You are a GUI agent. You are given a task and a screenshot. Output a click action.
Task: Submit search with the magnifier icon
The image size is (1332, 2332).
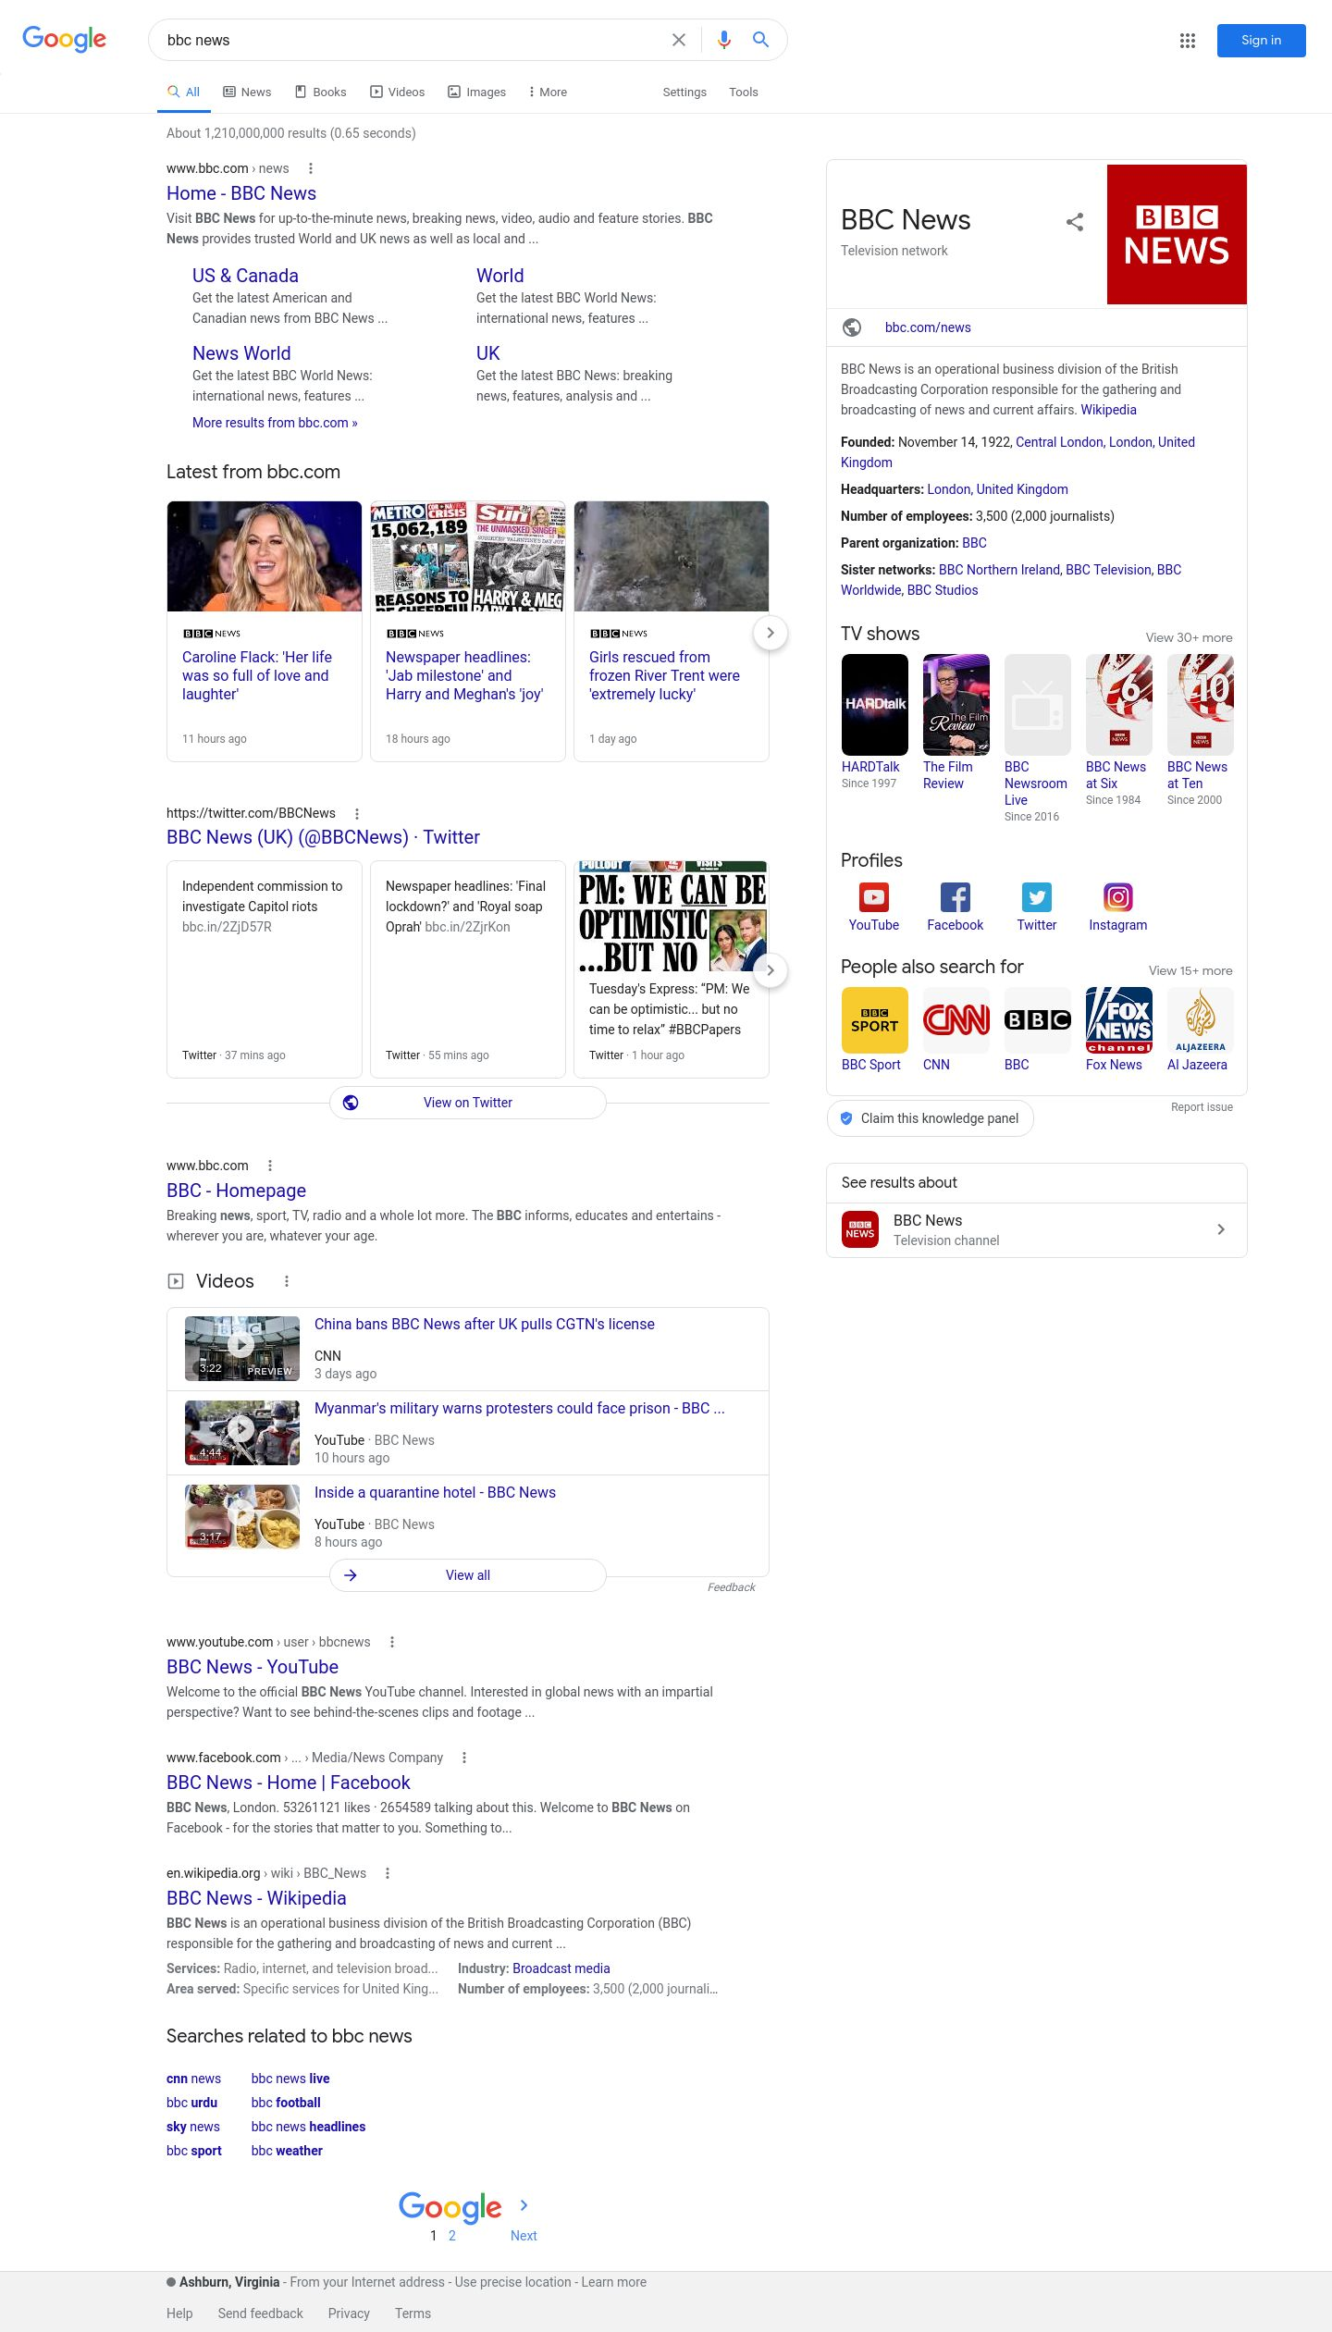[760, 40]
